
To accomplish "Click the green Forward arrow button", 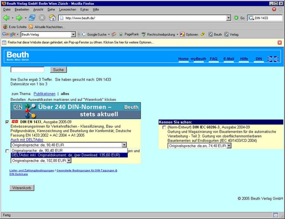I will [x=19, y=18].
